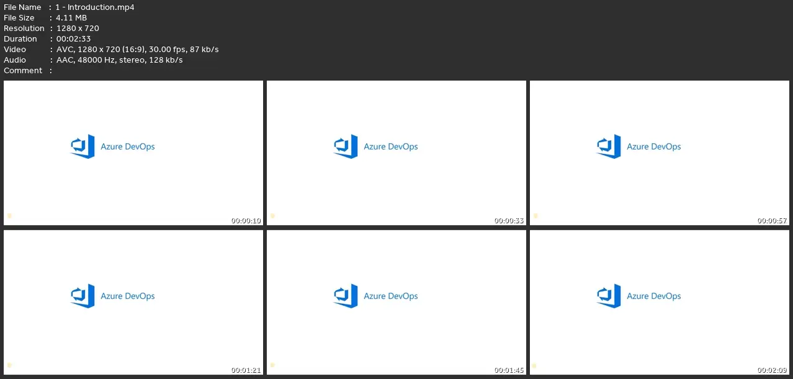Click the video info line starting with AVC
The height and width of the screenshot is (379, 793).
pos(137,50)
